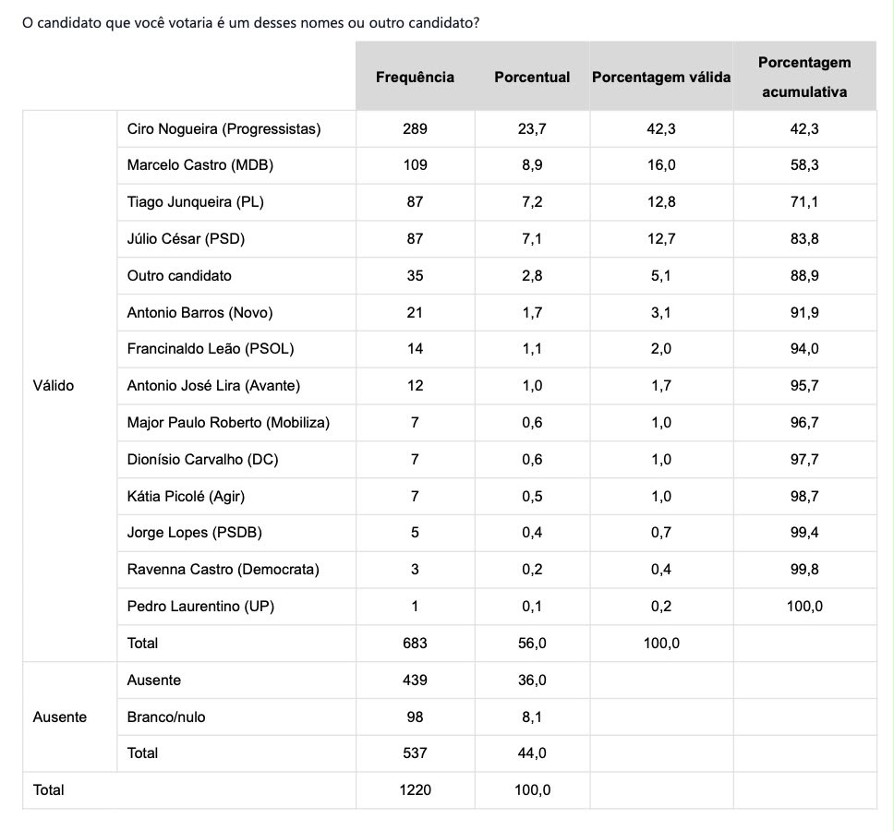Select Major Paulo Roberto (Mobiliza) cell
The height and width of the screenshot is (831, 894).
228,422
